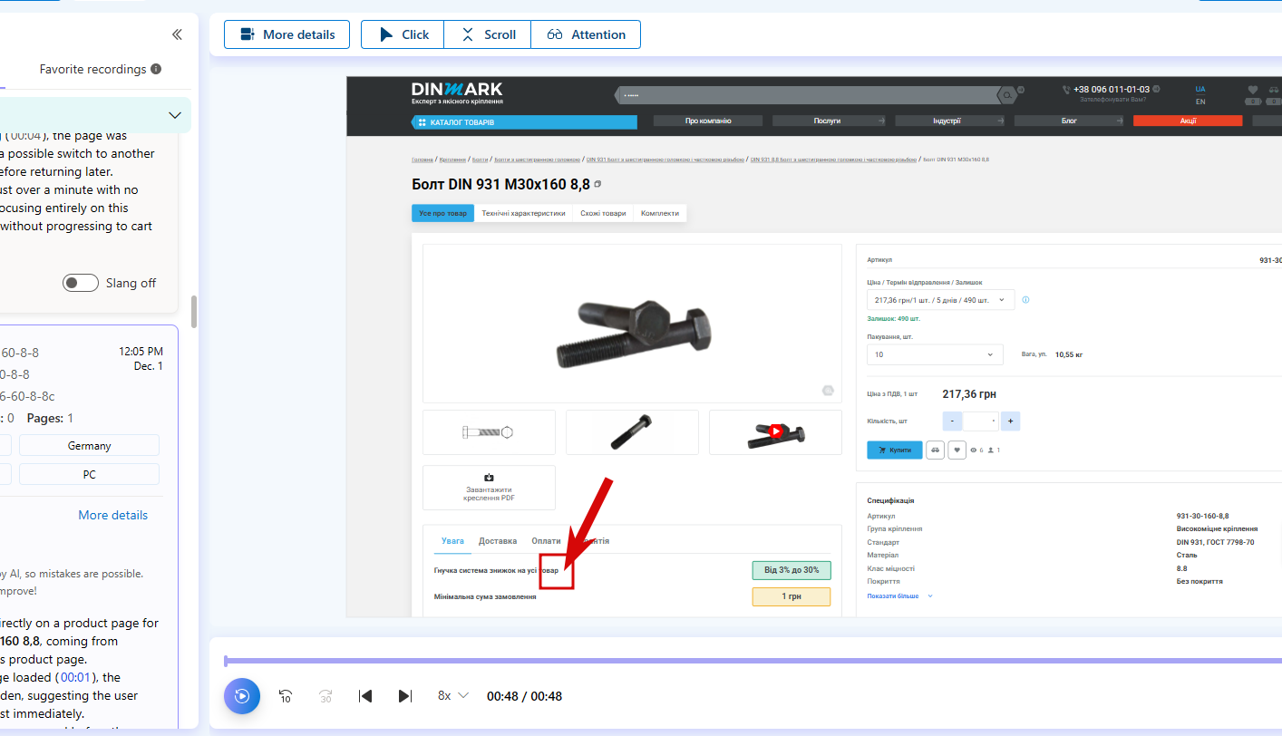Viewport: 1282px width, 736px height.
Task: Select the single bolt photo thumbnail
Action: click(632, 432)
